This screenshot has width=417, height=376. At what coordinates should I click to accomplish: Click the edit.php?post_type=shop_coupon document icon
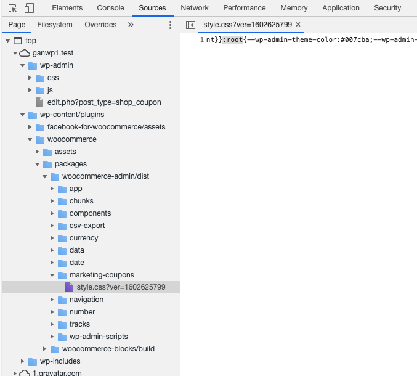(x=39, y=102)
